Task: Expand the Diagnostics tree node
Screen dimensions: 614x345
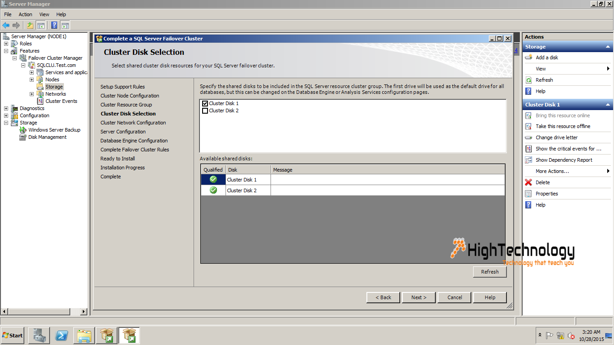Action: tap(6, 108)
